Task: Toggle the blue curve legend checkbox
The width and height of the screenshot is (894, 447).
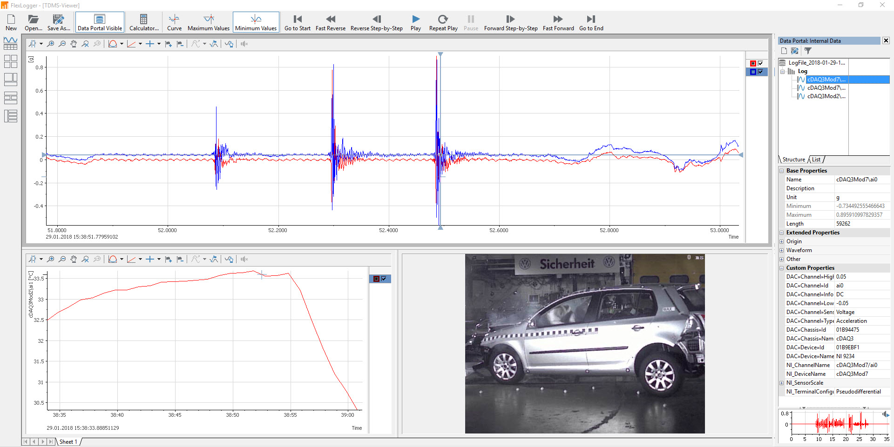Action: [760, 72]
